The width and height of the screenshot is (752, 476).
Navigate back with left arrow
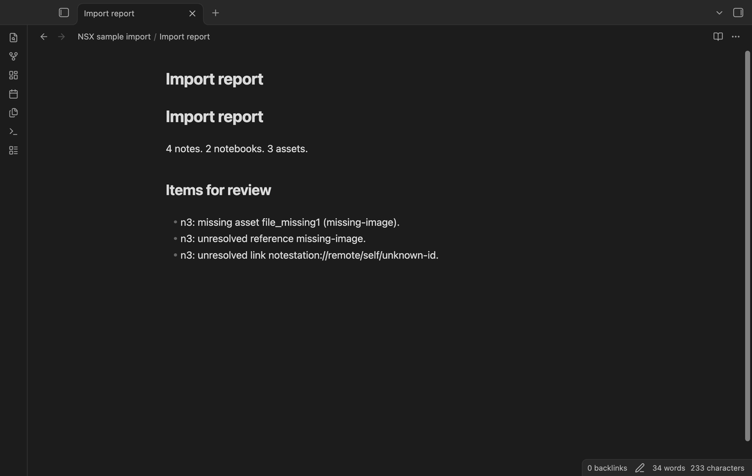44,36
